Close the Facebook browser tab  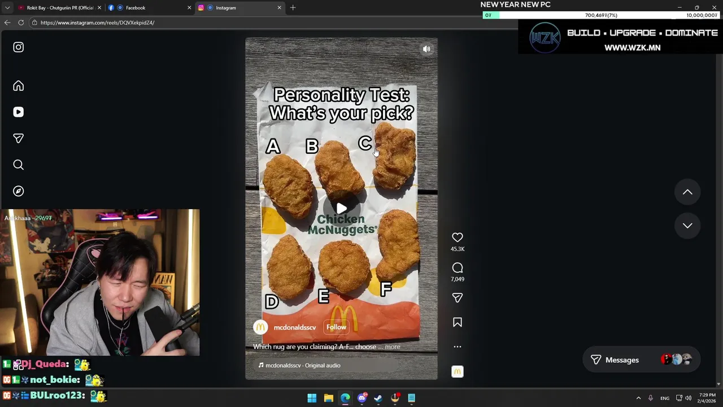[189, 8]
